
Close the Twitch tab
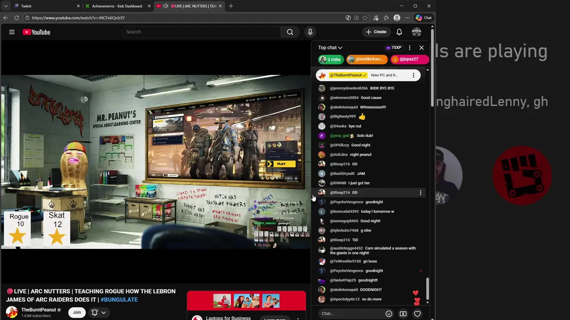pos(78,6)
